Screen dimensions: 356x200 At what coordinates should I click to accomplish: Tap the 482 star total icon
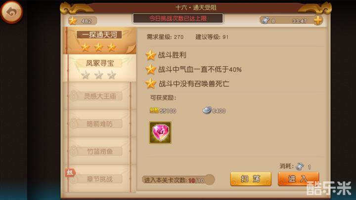tap(73, 21)
